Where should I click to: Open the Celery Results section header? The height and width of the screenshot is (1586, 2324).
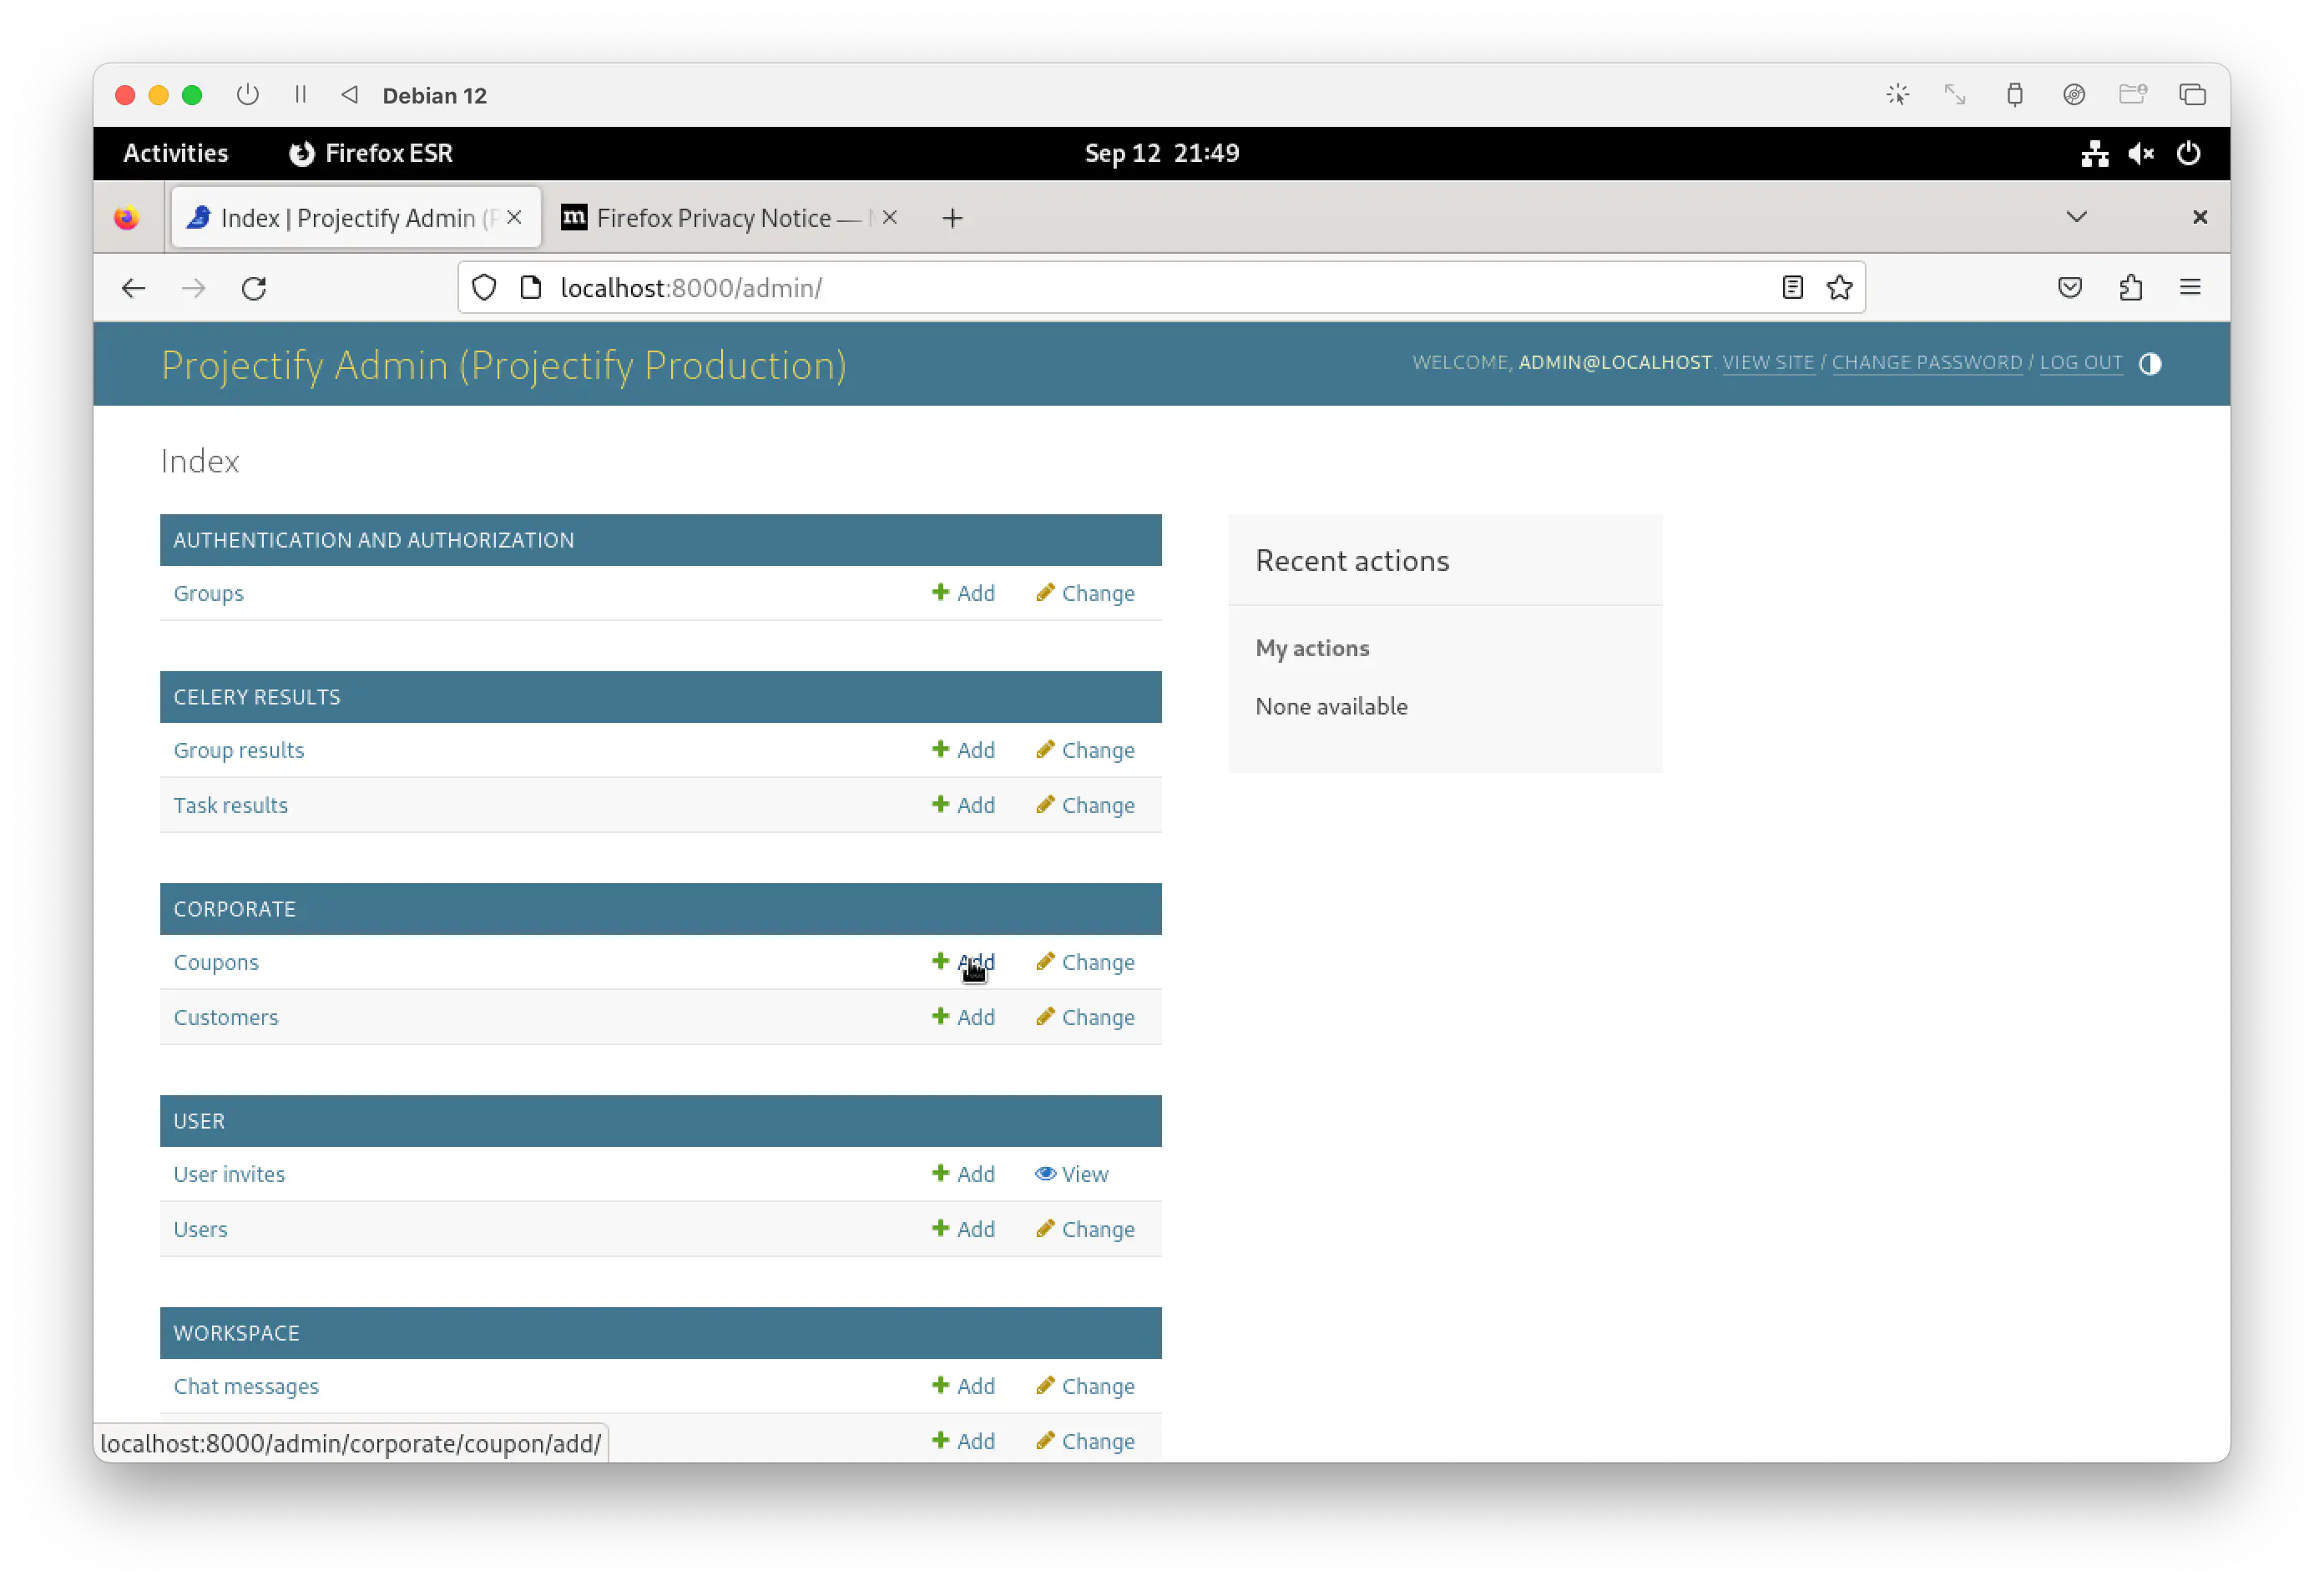pos(257,697)
